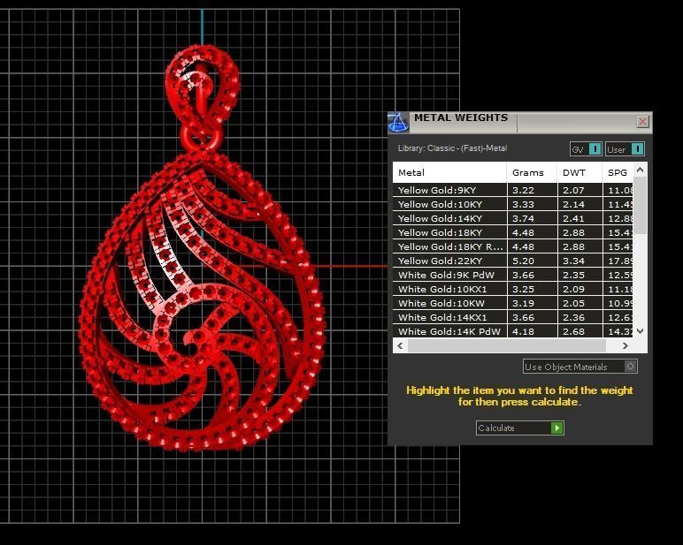The height and width of the screenshot is (545, 683).
Task: Select the Yellow Gold:22KY row
Action: point(513,261)
